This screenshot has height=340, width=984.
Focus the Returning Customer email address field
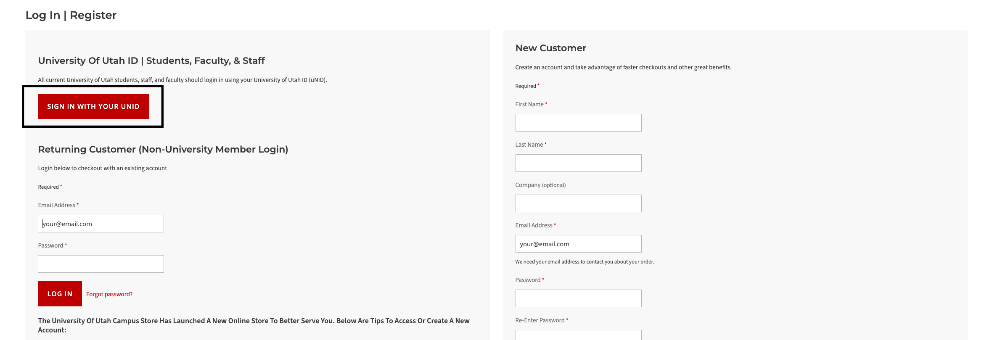tap(101, 224)
